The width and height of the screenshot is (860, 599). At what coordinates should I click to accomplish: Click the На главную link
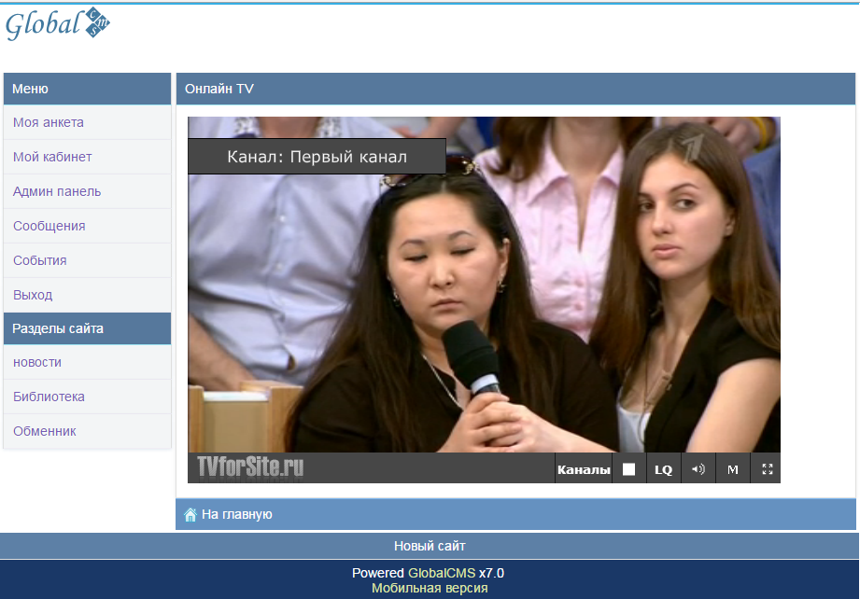point(237,515)
